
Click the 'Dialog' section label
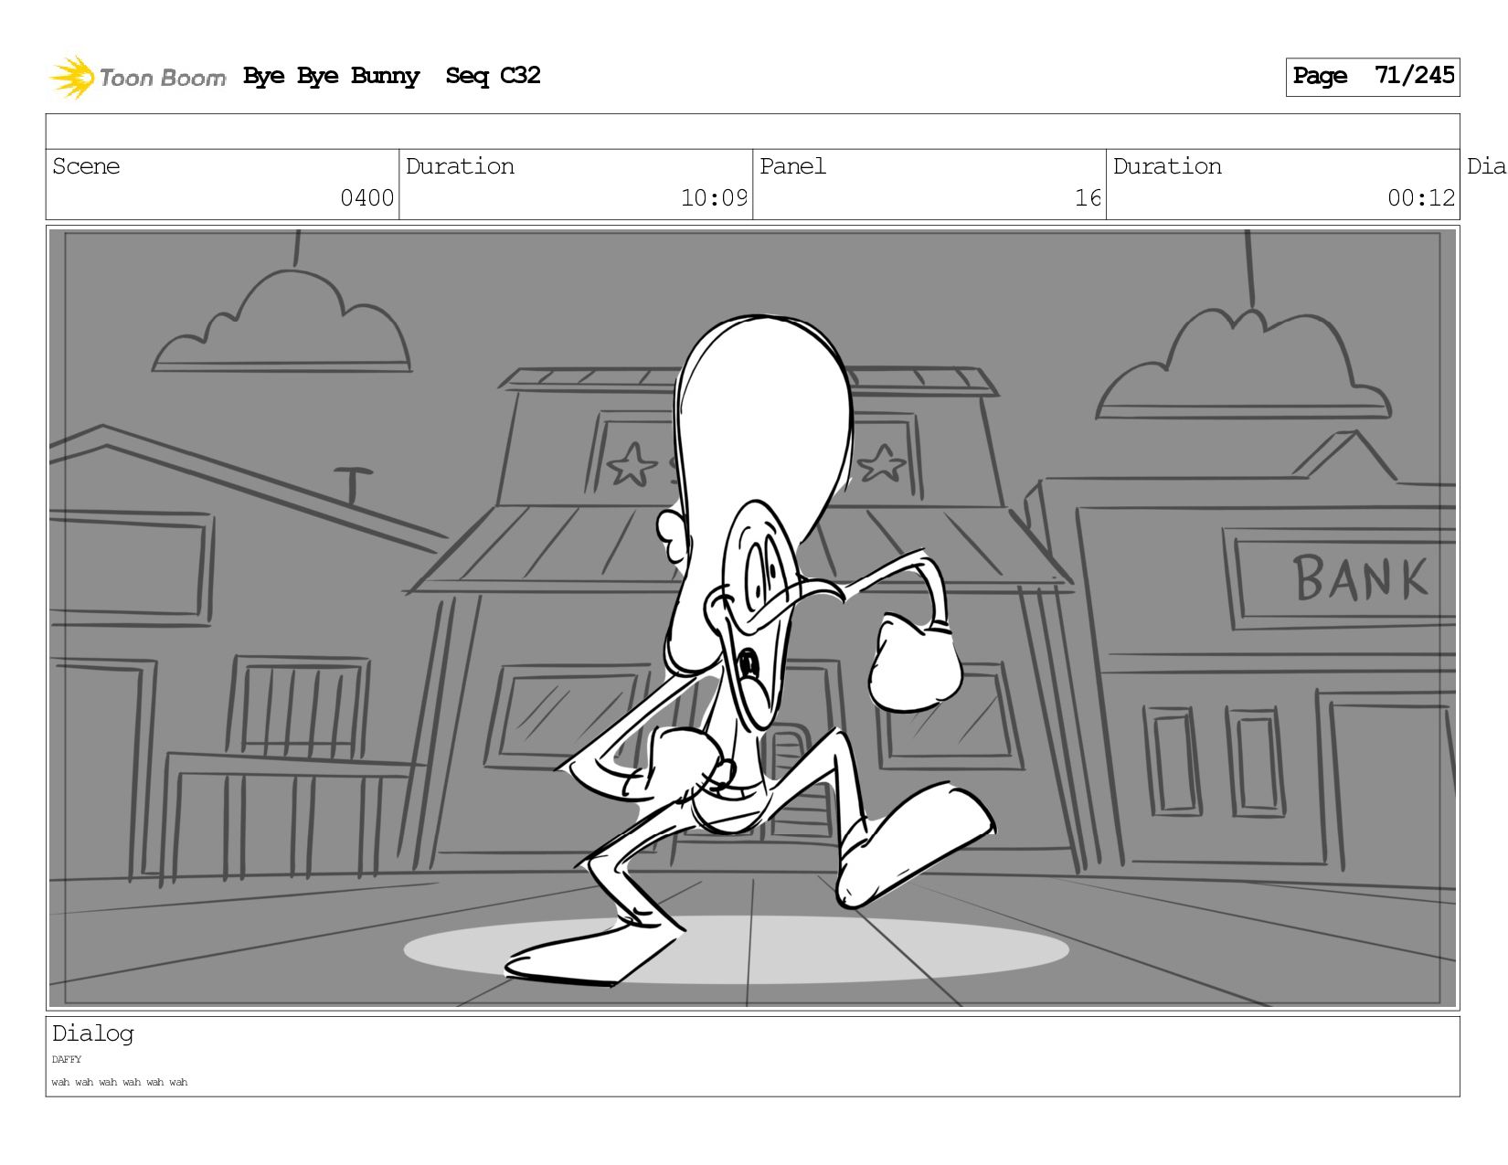[x=93, y=1033]
